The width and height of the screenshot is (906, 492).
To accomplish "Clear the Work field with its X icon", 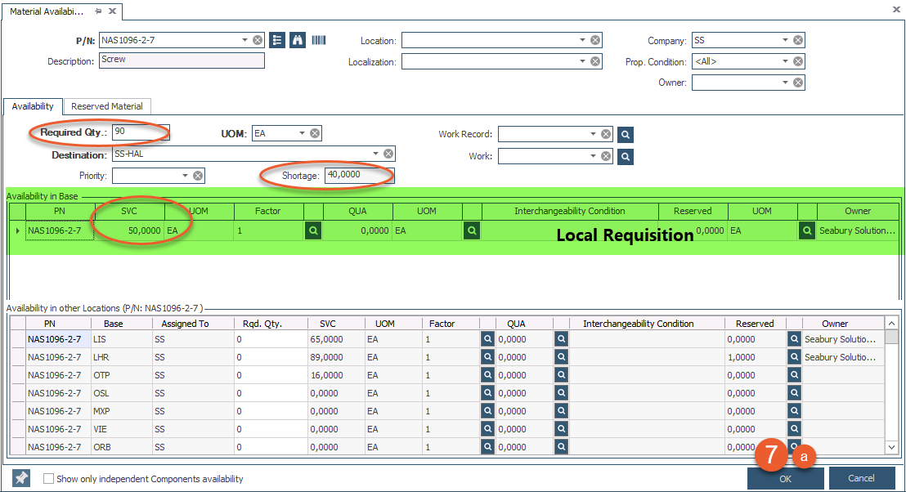I will pos(606,156).
